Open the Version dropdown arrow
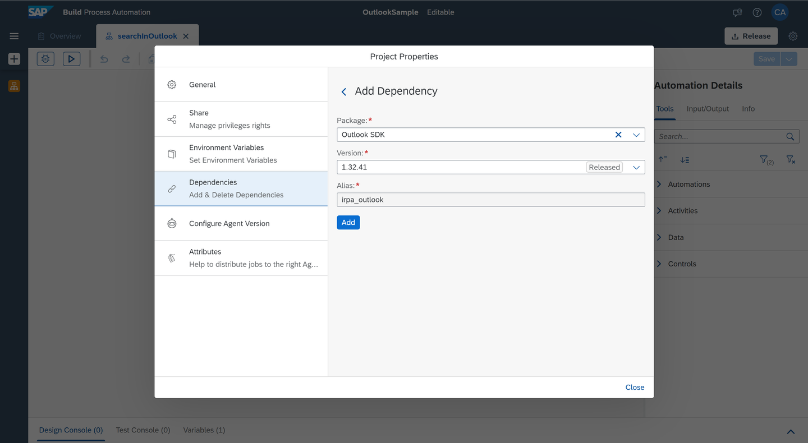This screenshot has height=443, width=808. pos(636,167)
